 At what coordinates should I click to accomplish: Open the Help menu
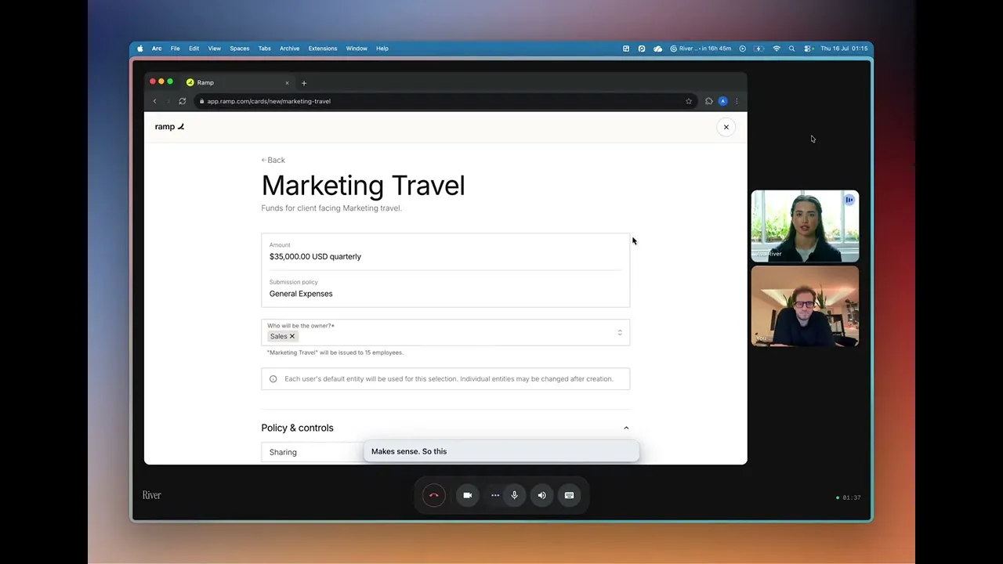coord(382,49)
